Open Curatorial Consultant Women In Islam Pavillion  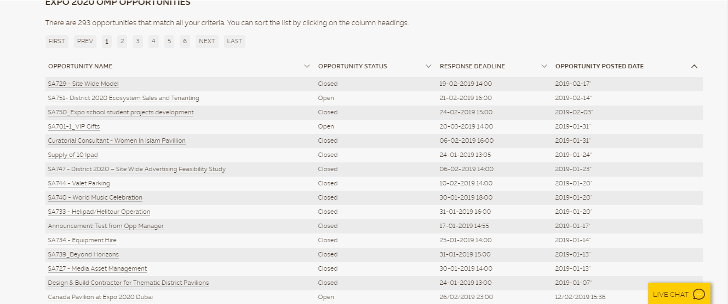(117, 141)
